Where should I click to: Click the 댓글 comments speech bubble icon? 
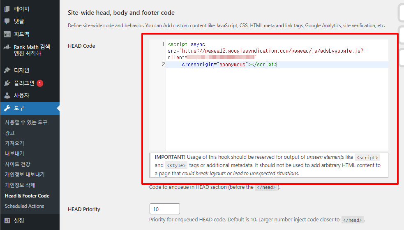7,21
